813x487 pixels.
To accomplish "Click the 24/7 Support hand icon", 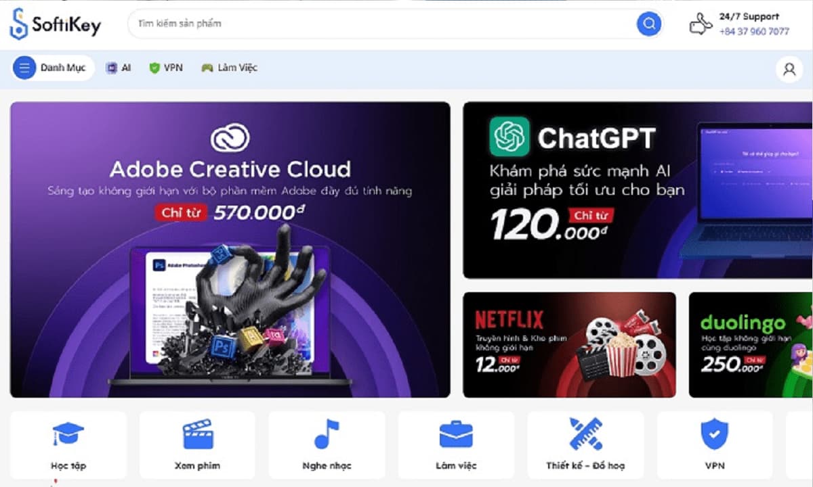I will point(701,24).
